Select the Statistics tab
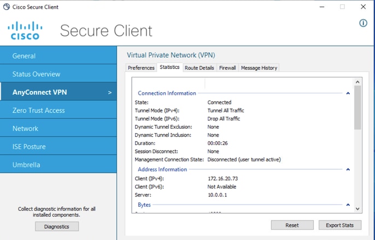Image resolution: width=375 pixels, height=240 pixels. [x=169, y=67]
